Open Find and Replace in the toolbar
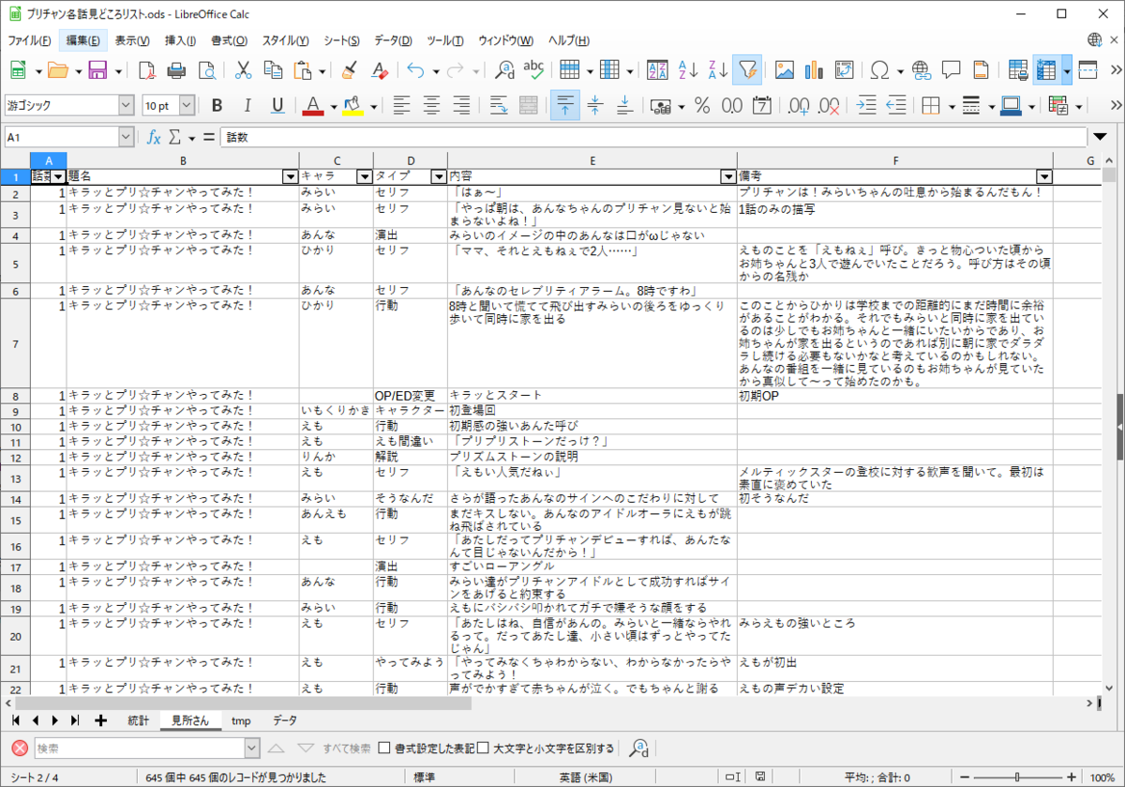This screenshot has height=787, width=1125. point(504,69)
